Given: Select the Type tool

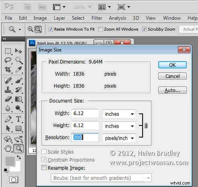Looking at the screenshot, I should coord(18,119).
